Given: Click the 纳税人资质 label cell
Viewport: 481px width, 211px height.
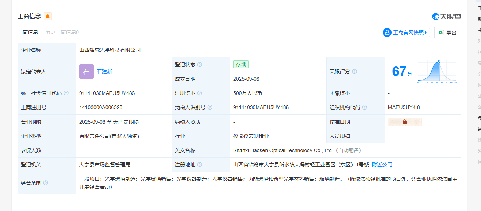Looking at the screenshot, I should [201, 122].
